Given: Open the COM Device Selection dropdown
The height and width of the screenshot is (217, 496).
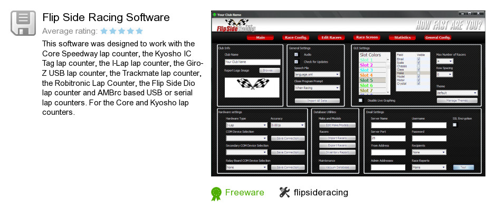Looking at the screenshot, I should 246,139.
